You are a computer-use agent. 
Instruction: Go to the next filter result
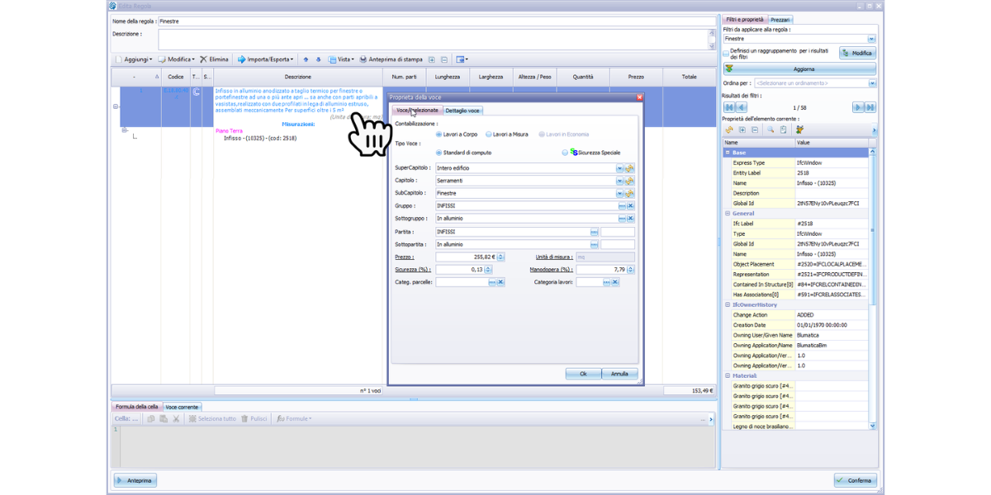858,107
